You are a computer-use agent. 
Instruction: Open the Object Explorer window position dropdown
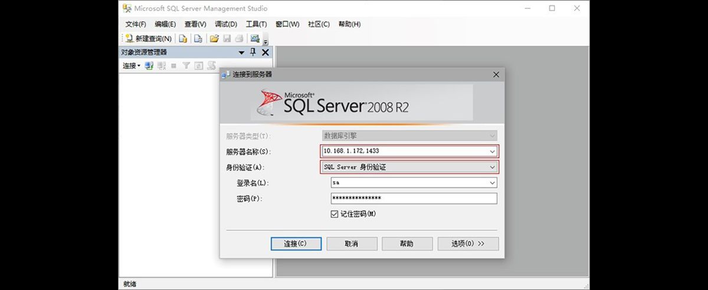(x=241, y=52)
